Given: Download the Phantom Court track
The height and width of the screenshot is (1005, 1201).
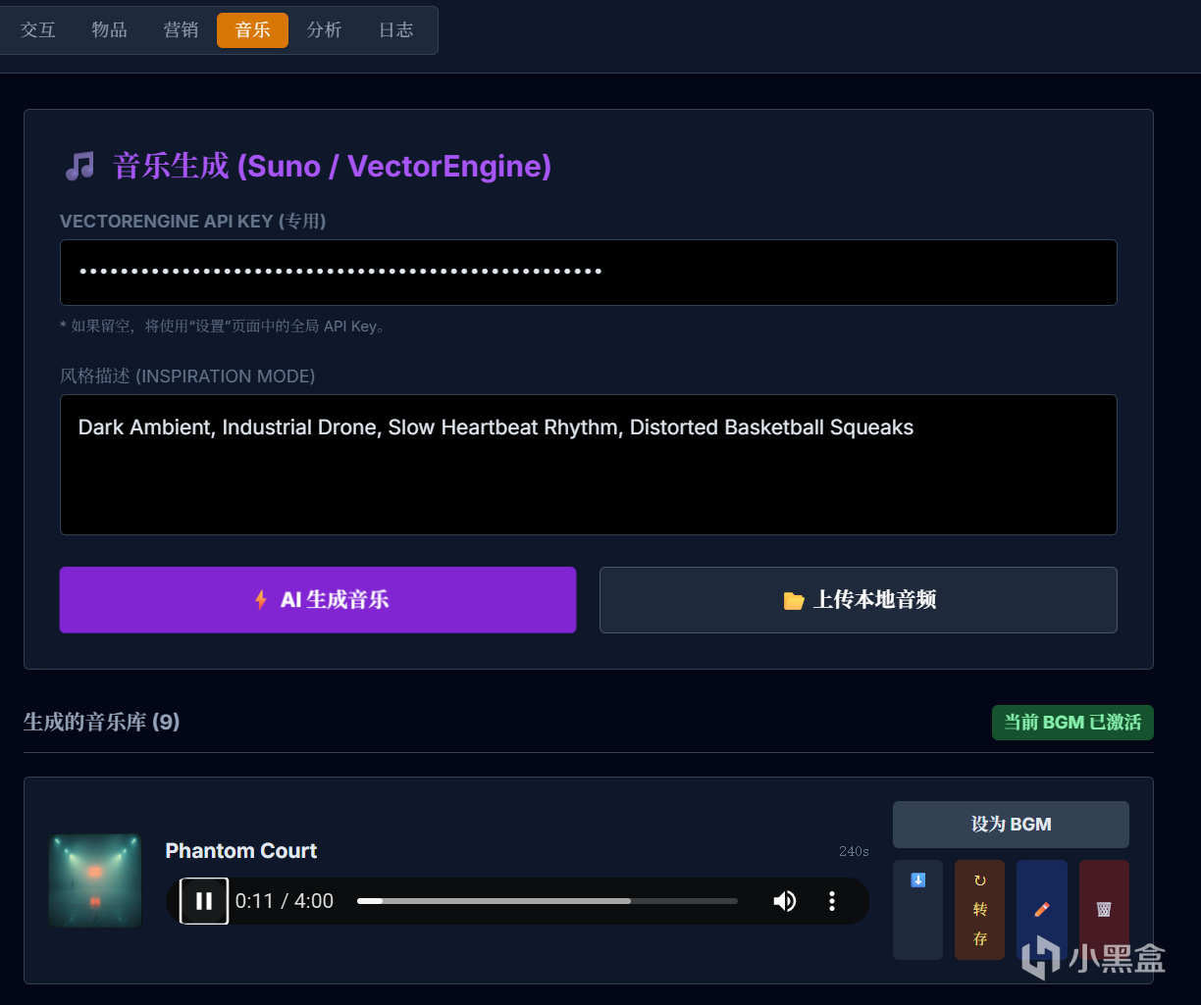Looking at the screenshot, I should [917, 910].
